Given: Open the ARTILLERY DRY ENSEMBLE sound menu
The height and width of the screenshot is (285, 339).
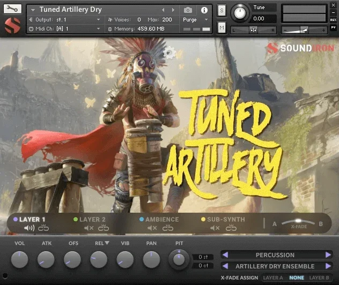Looking at the screenshot, I should [275, 266].
